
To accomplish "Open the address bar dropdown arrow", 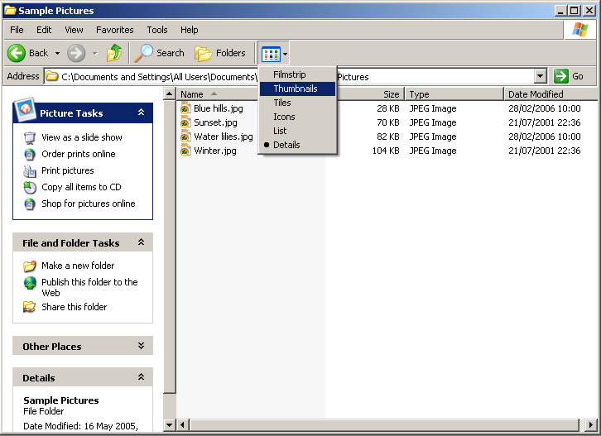I will (541, 76).
